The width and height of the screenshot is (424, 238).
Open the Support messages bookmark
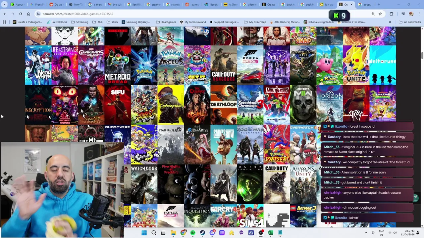pos(224,22)
